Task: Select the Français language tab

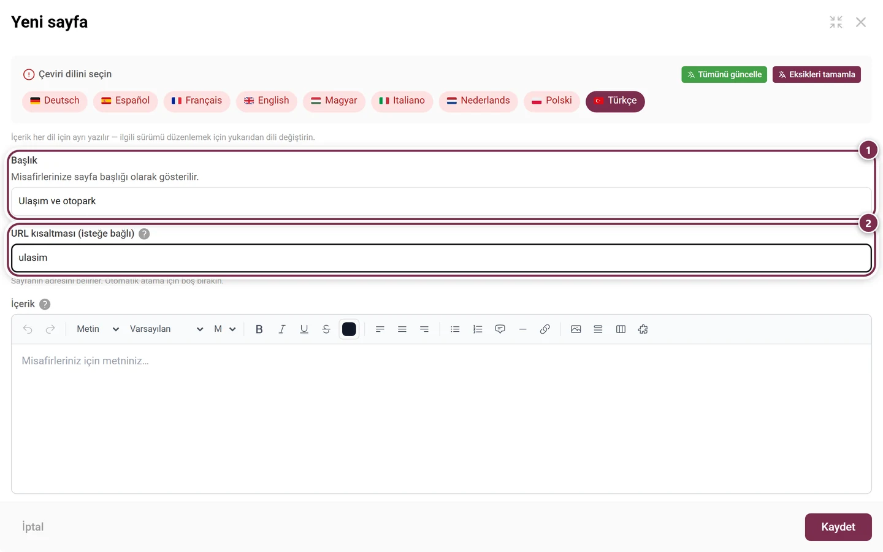Action: pos(197,101)
